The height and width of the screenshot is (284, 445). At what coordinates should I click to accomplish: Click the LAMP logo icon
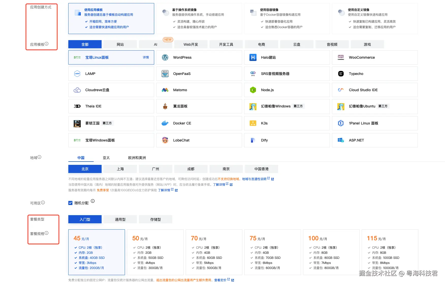tap(77, 74)
